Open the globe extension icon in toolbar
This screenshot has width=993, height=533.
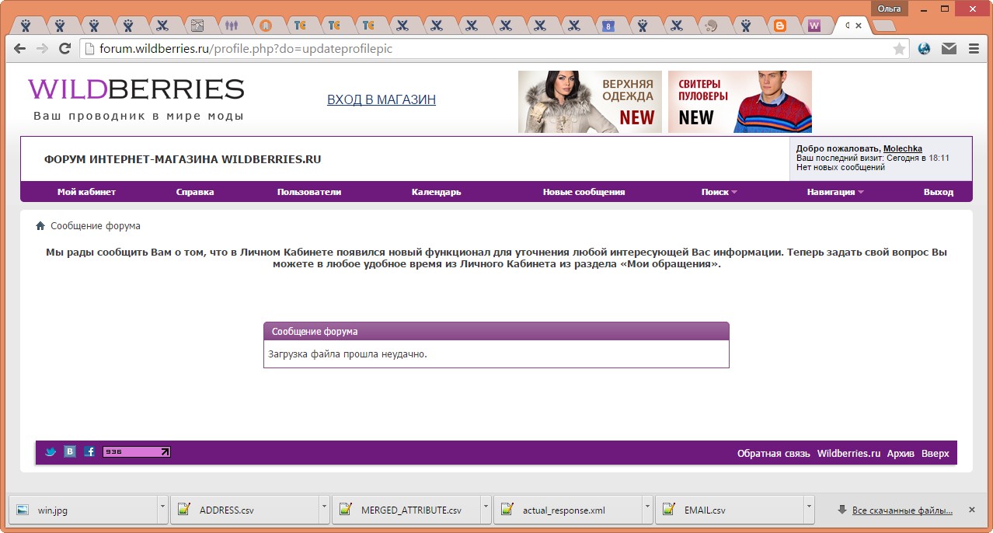pos(925,49)
